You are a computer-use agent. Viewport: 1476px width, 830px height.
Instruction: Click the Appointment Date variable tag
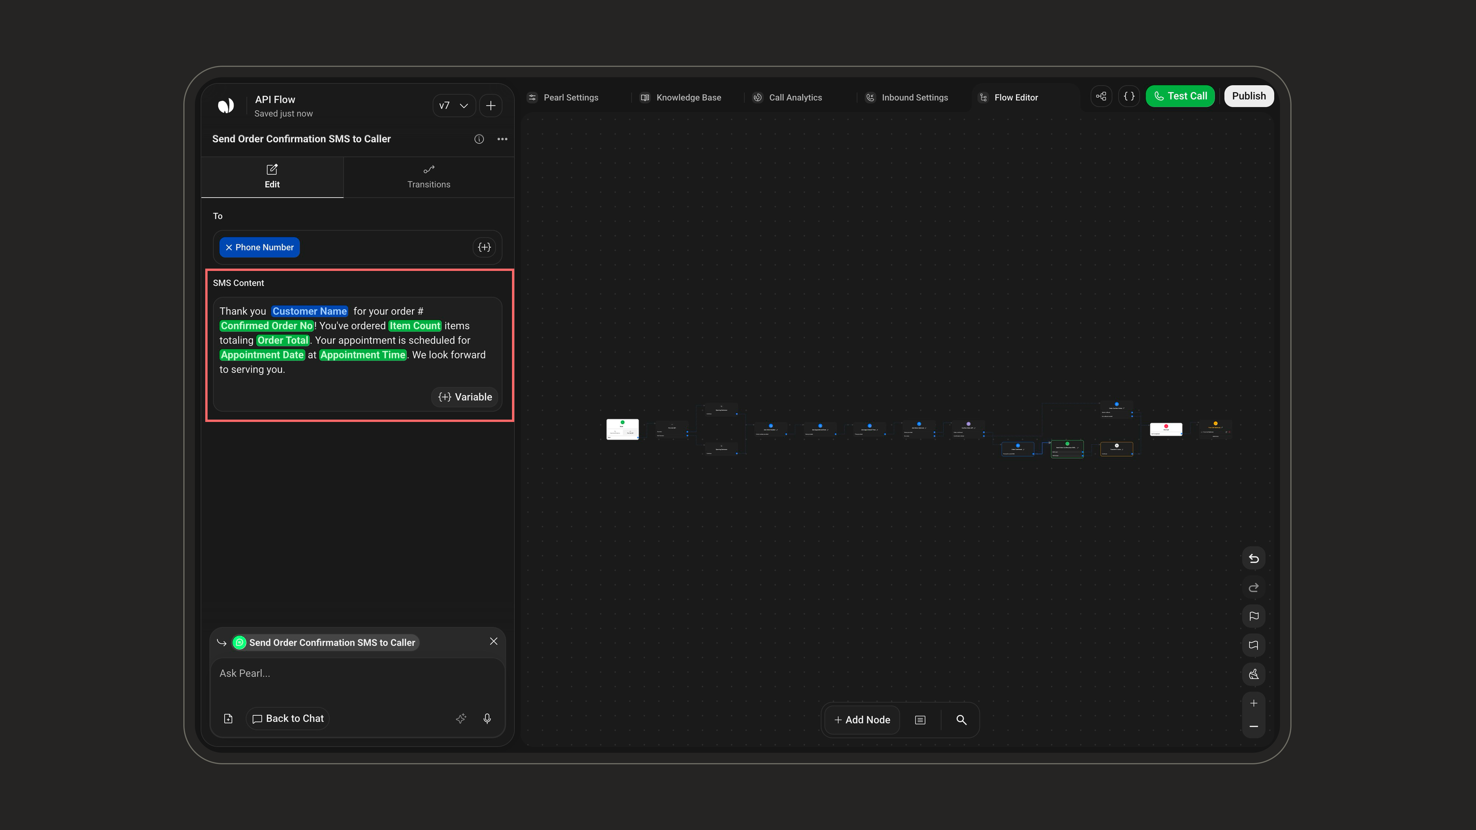tap(262, 355)
